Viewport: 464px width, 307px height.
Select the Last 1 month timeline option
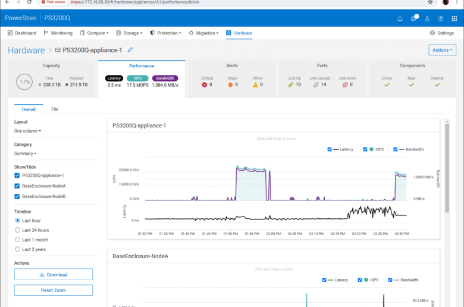click(17, 240)
